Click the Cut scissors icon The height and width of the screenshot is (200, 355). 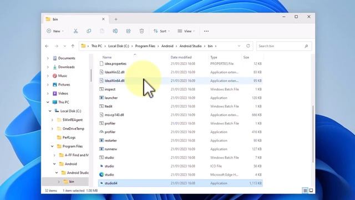click(75, 31)
